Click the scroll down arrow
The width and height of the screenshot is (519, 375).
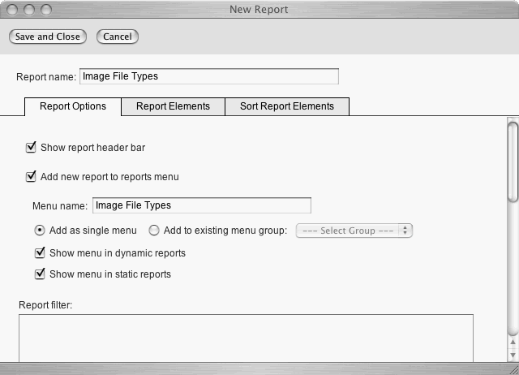(x=512, y=353)
